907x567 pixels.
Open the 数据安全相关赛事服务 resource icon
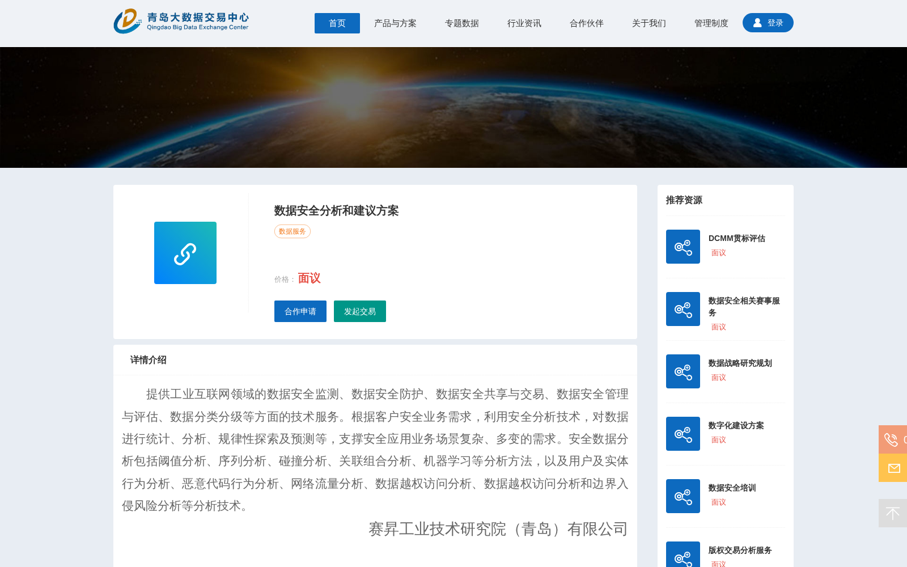pos(683,309)
